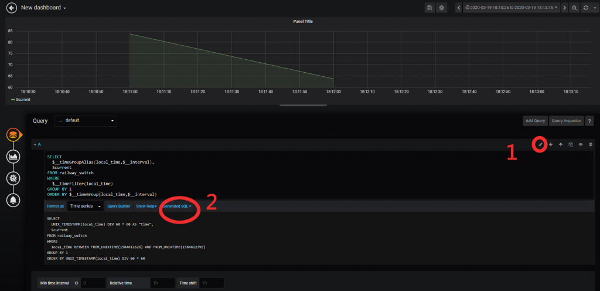Open the Queries database sidebar icon
The width and height of the screenshot is (600, 291).
(x=13, y=135)
